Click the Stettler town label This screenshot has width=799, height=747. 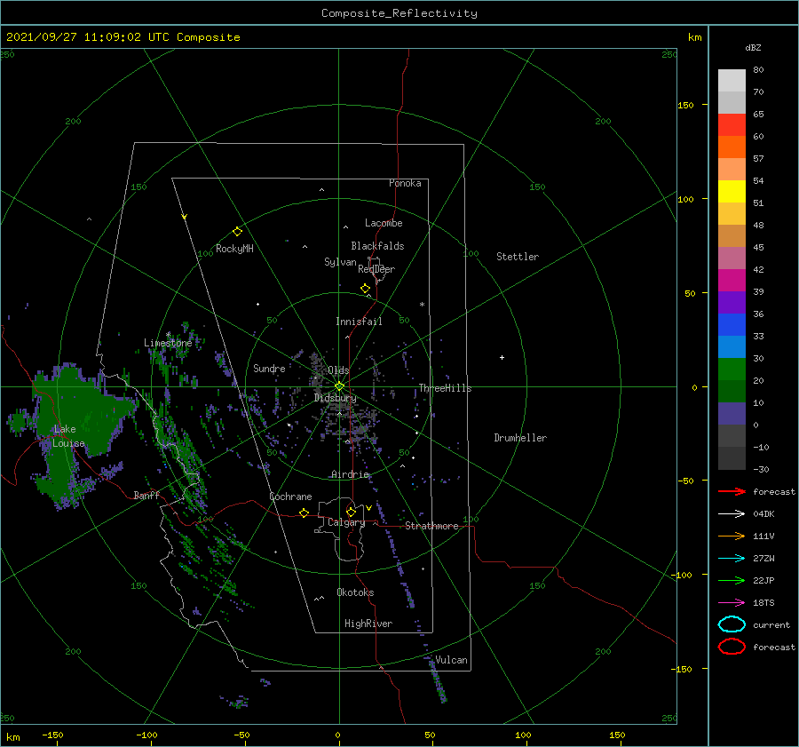pos(518,257)
